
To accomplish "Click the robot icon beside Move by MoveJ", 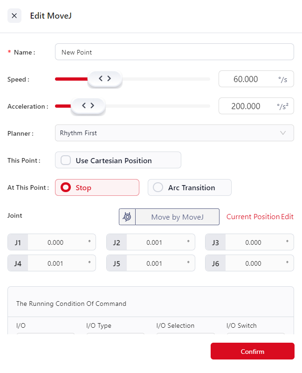I will tap(127, 217).
